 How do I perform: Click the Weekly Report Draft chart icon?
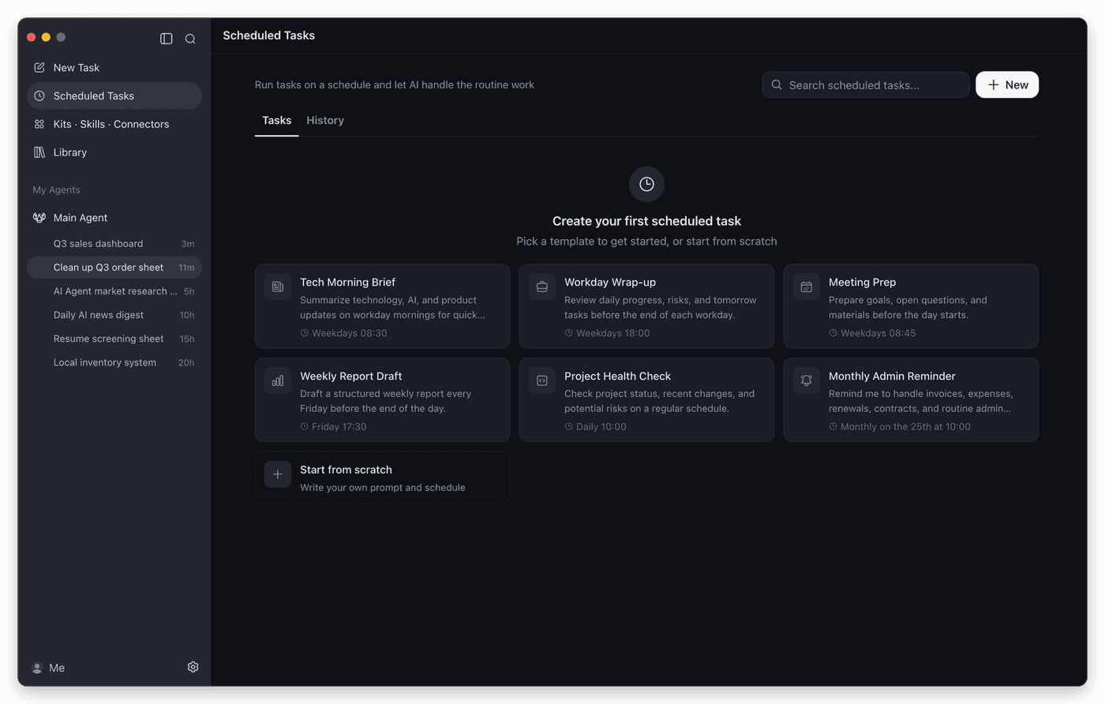coord(278,380)
